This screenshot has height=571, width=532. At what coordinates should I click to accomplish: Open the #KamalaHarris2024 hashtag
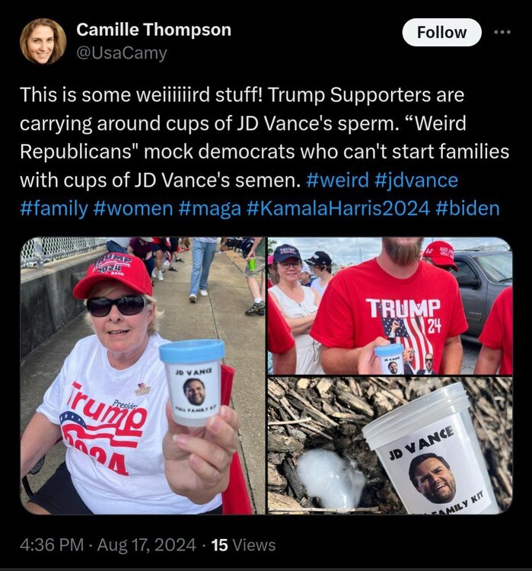coord(338,209)
